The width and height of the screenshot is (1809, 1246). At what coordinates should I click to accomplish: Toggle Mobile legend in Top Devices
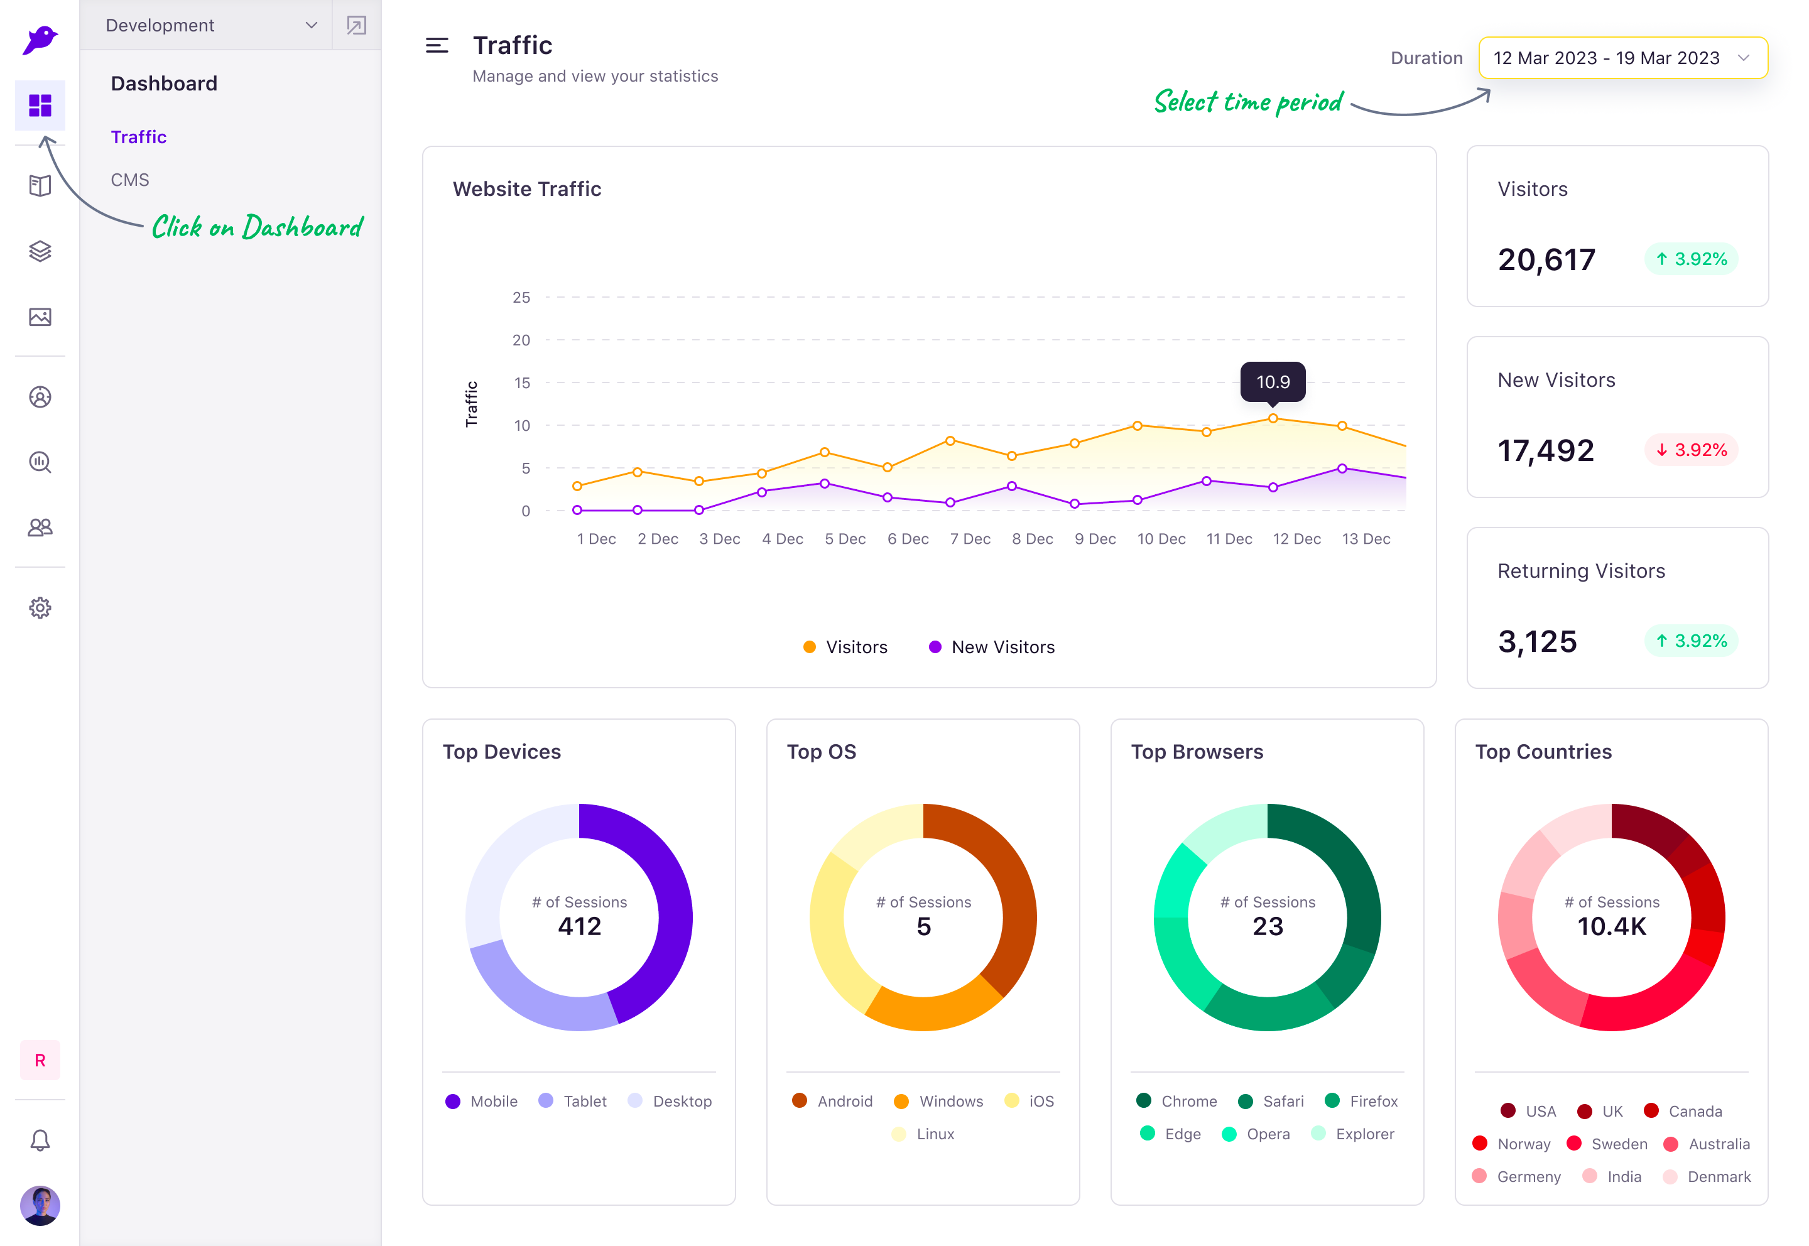(481, 1101)
